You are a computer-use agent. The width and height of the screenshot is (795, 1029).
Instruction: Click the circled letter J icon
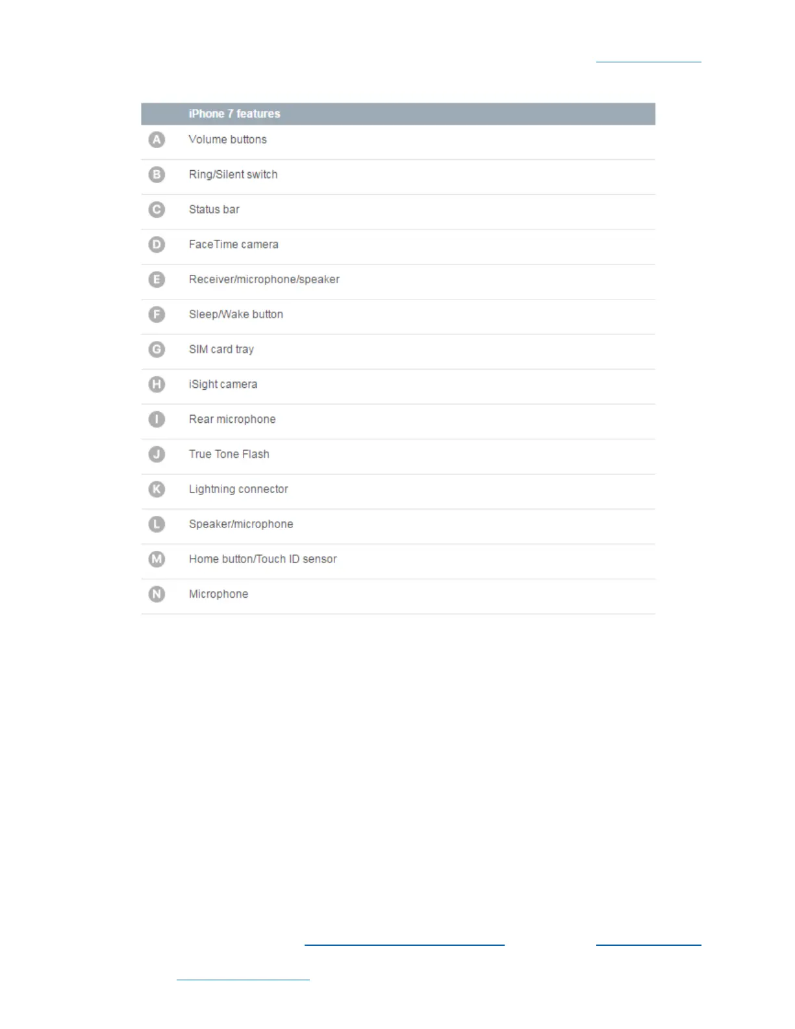tap(157, 454)
